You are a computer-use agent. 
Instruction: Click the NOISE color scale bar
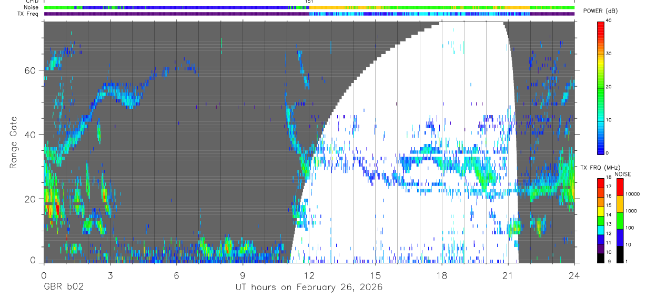point(620,220)
